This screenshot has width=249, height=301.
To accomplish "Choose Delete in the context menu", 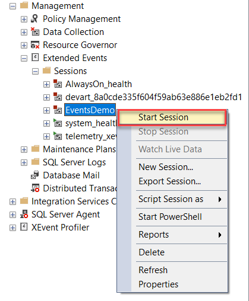I will coord(152,252).
